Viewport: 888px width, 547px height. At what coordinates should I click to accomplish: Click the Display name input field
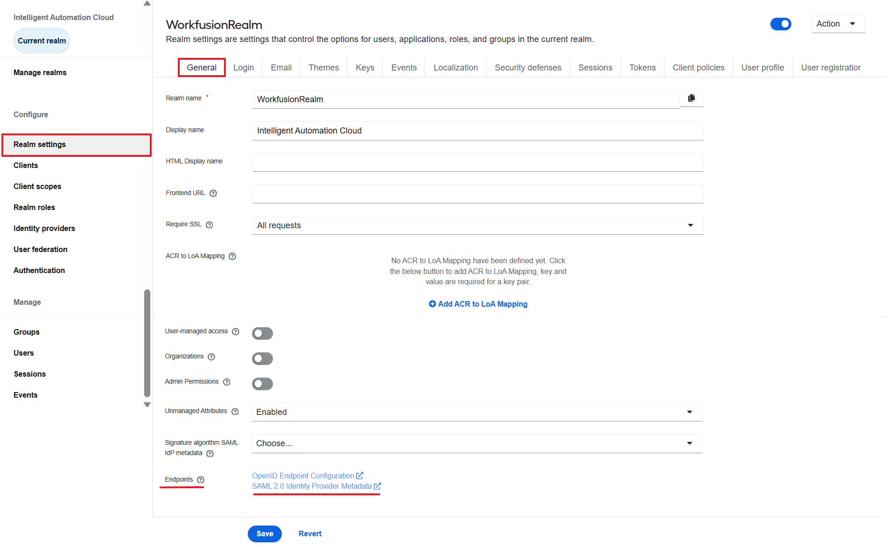(478, 131)
